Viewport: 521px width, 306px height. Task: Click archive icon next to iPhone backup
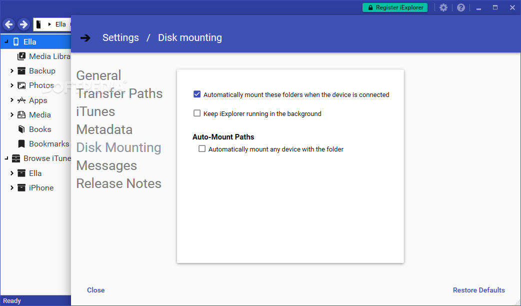point(21,187)
